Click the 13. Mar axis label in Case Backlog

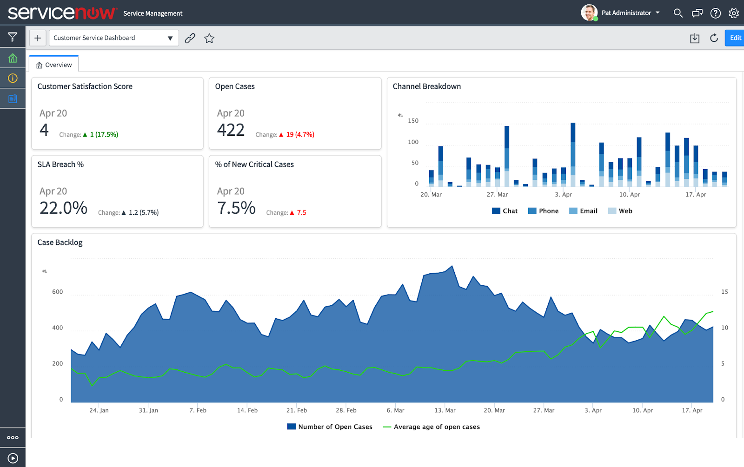(x=445, y=410)
